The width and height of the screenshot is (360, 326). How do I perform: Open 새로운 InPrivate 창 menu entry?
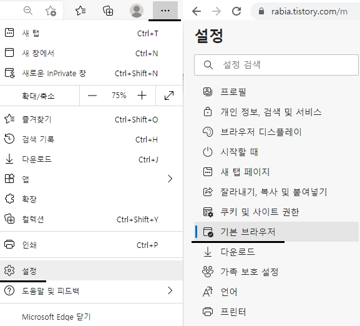(91, 73)
